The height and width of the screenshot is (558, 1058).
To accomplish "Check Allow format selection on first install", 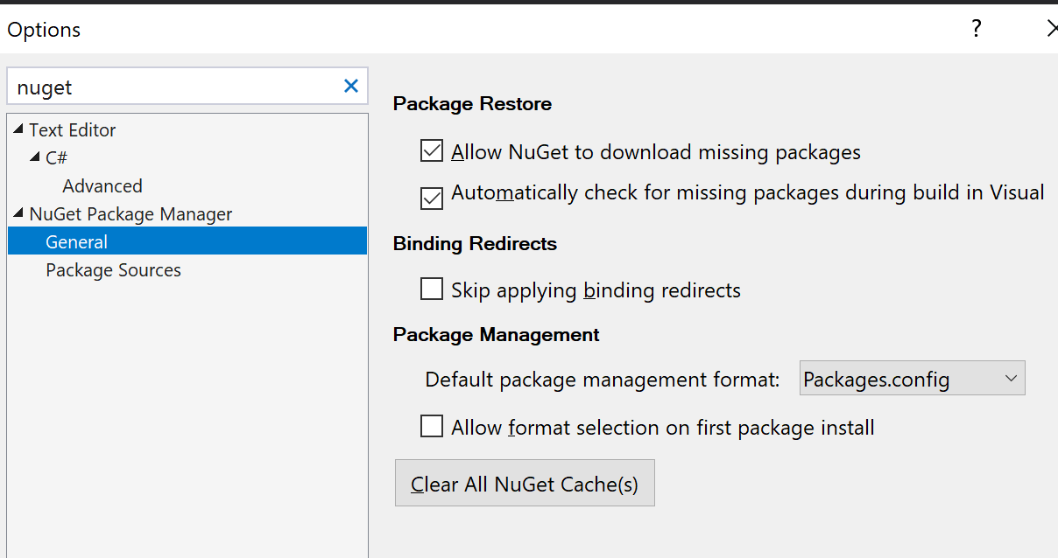I will 432,427.
